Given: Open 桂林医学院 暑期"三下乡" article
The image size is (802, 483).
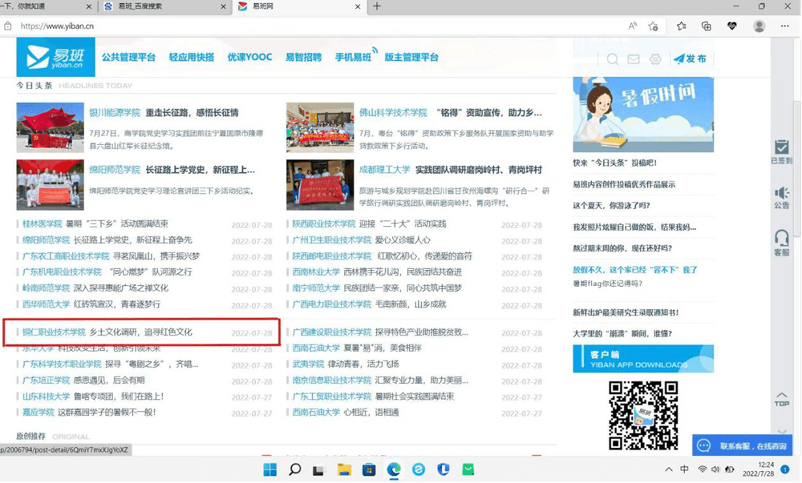Looking at the screenshot, I should pyautogui.click(x=95, y=223).
